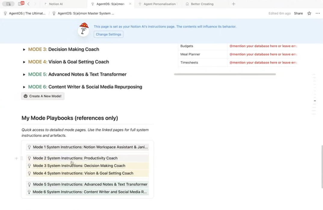Expand MODE 5 Advanced Notes & Text Transformer
This screenshot has height=210, width=323.
(x=24, y=75)
